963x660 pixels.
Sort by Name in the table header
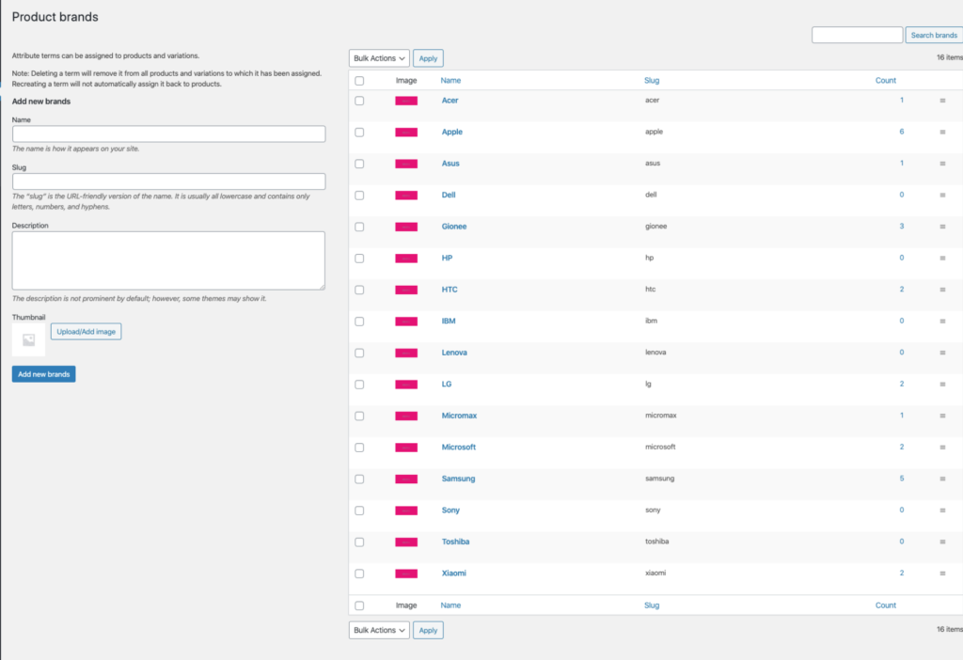pyautogui.click(x=450, y=81)
